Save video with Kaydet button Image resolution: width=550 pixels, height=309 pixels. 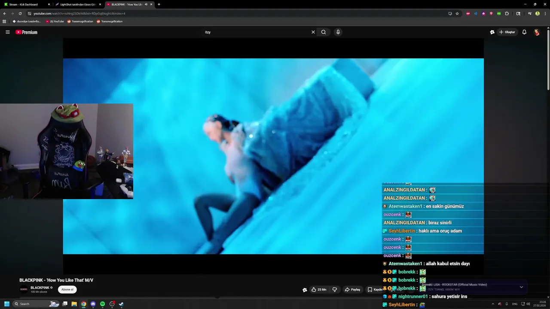(x=375, y=289)
